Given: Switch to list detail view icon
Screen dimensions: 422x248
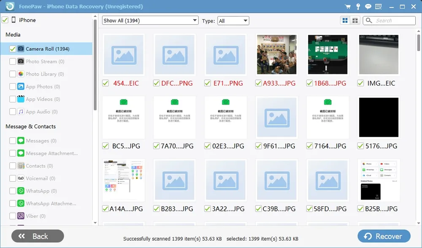Looking at the screenshot, I should pyautogui.click(x=355, y=20).
